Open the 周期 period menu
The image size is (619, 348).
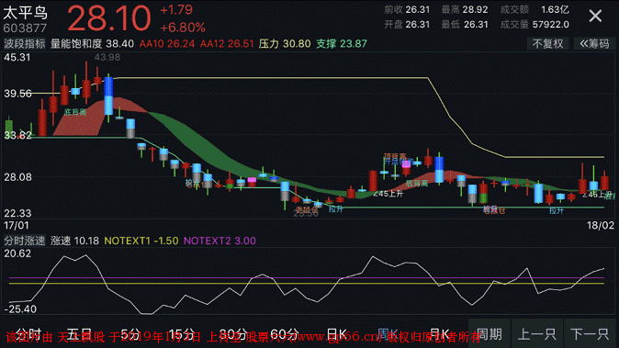pos(490,334)
